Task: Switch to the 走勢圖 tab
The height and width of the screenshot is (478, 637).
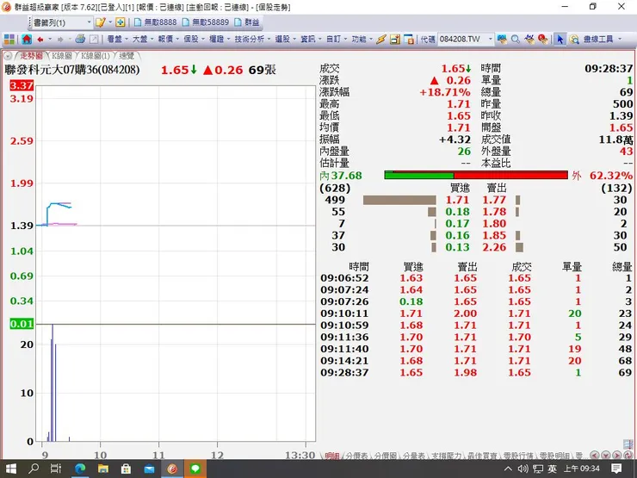Action: tap(31, 56)
